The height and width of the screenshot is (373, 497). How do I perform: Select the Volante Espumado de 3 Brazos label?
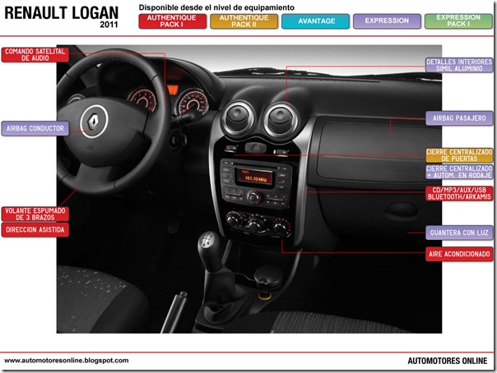tap(35, 214)
